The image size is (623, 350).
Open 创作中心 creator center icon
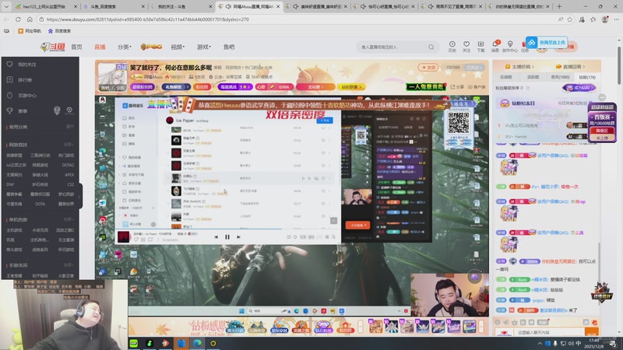pyautogui.click(x=510, y=46)
